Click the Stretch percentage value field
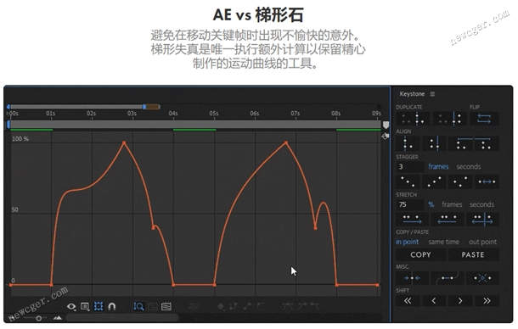The image size is (518, 329). point(409,204)
